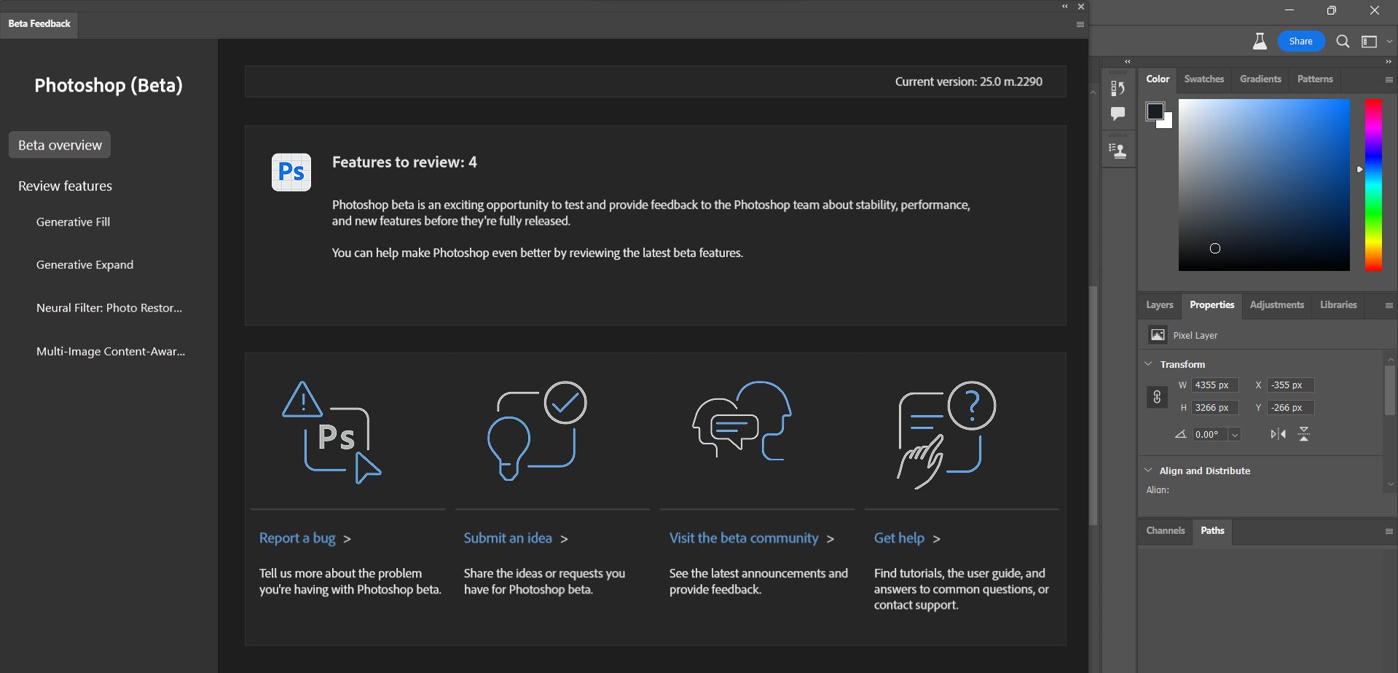Flip vertically in Transform section
Screen dimensions: 1398x673
[x=1304, y=434]
